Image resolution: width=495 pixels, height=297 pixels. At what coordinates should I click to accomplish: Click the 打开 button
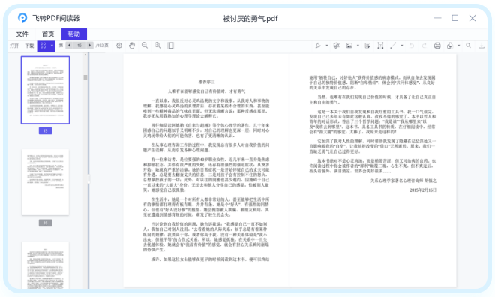pos(14,46)
